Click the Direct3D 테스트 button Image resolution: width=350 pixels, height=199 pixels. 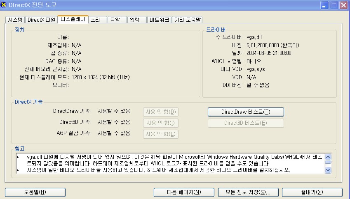coord(246,123)
